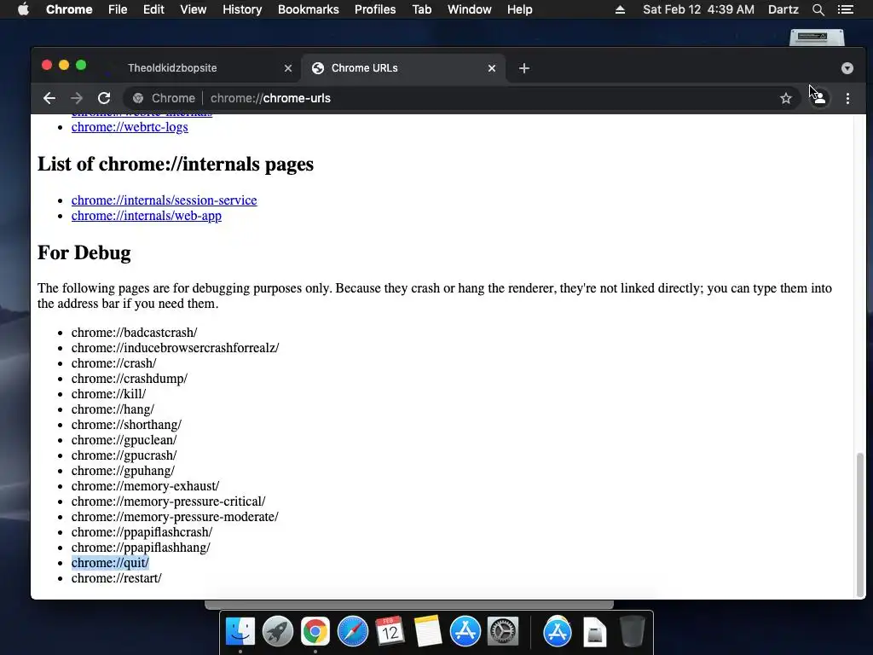Select the Chrome URLs tab

403,68
